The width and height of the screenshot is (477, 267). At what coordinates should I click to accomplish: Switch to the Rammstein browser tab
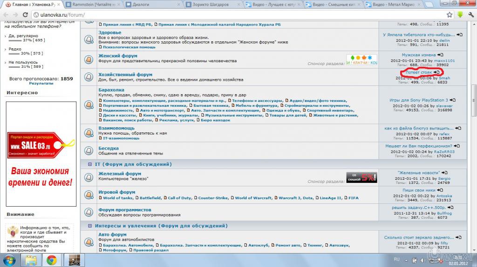pos(93,5)
